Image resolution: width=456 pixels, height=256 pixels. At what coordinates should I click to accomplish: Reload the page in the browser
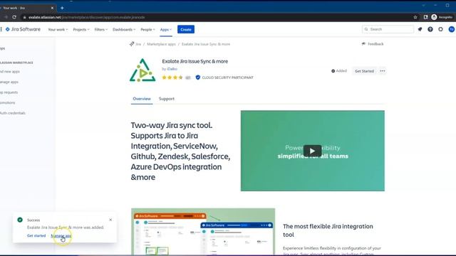tap(14, 17)
